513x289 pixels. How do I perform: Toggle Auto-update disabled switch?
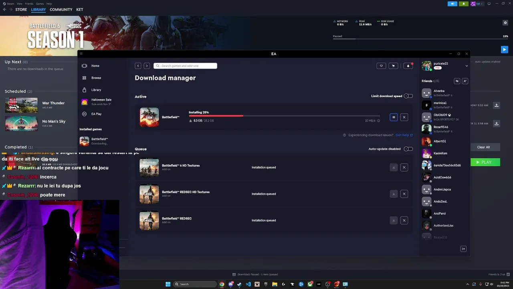tap(408, 149)
